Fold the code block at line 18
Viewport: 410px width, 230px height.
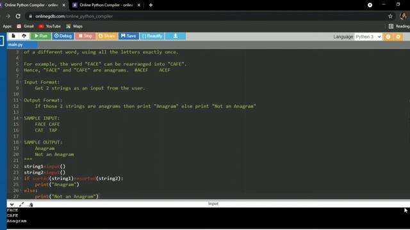pyautogui.click(x=20, y=142)
